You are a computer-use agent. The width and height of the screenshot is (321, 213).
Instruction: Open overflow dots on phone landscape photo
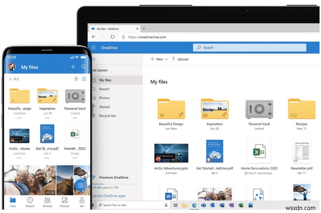click(x=70, y=169)
